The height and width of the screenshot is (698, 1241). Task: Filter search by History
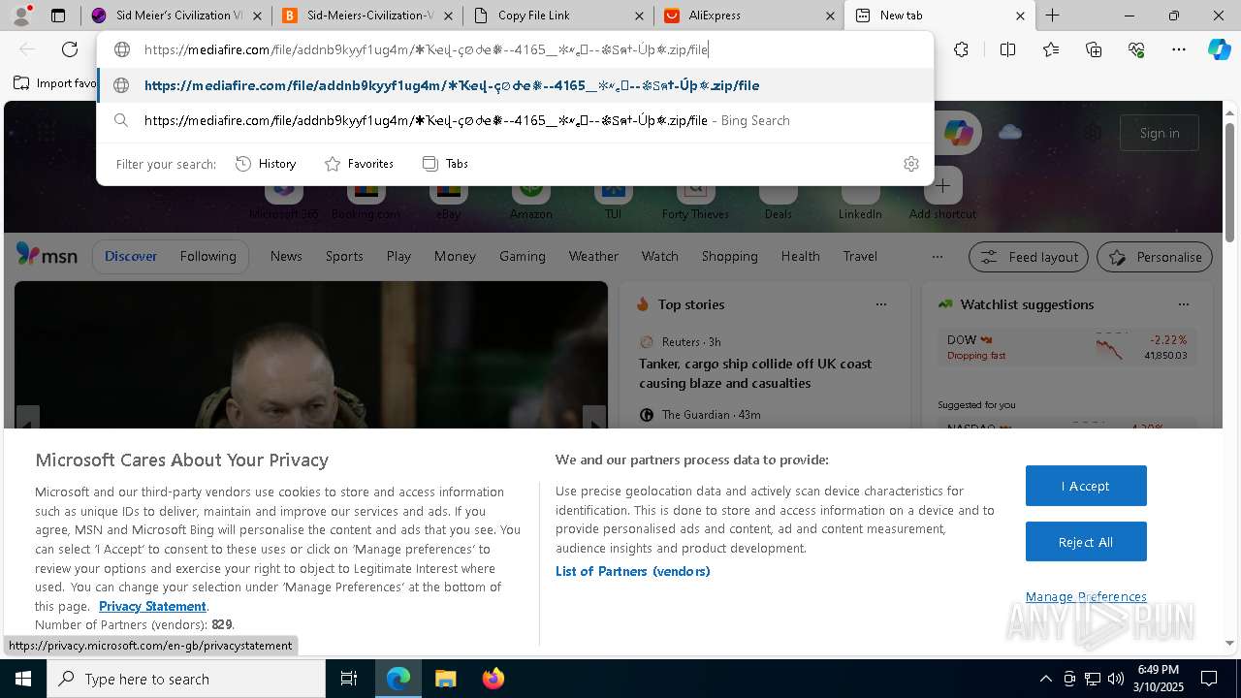coord(266,164)
